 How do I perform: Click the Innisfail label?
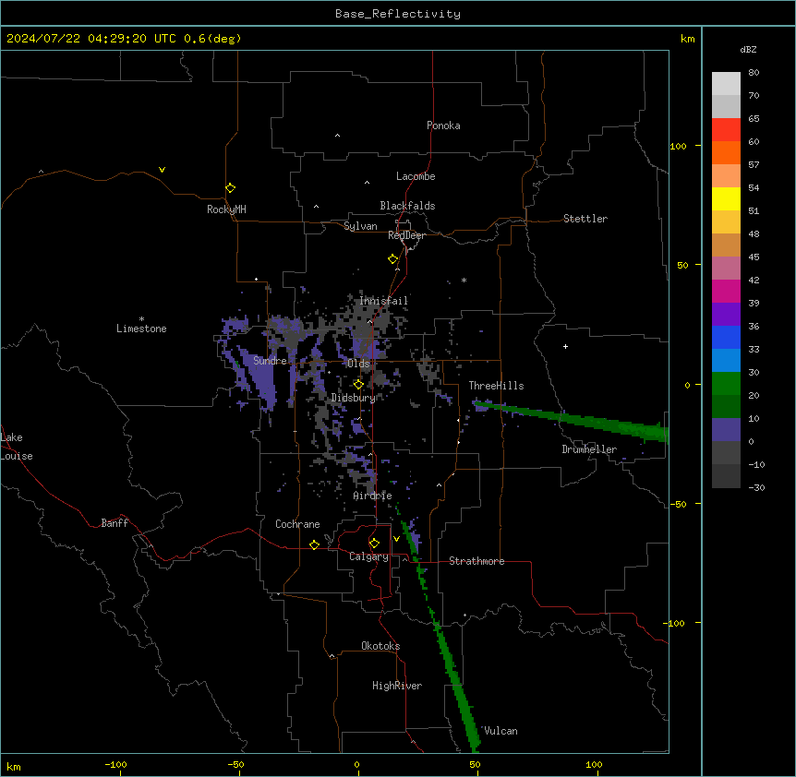point(383,301)
